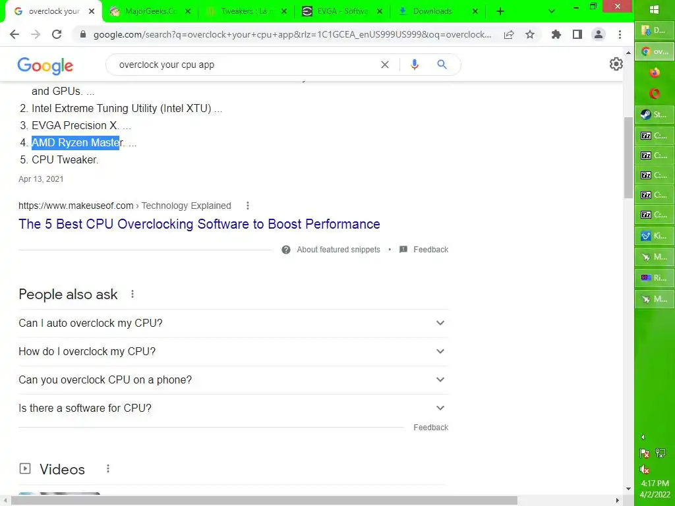
Task: Open options next to Videos heading
Action: tap(108, 468)
